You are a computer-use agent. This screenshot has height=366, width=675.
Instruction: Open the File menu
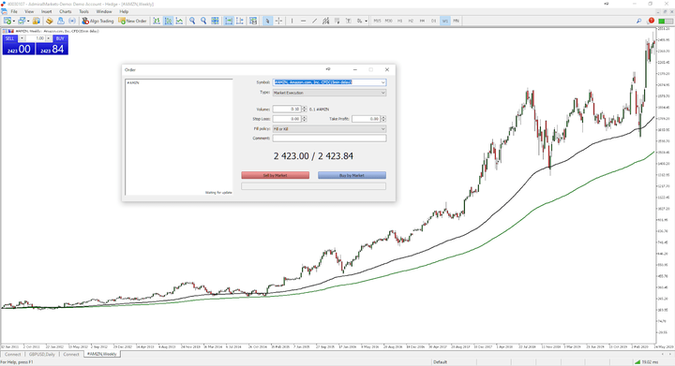click(x=14, y=11)
